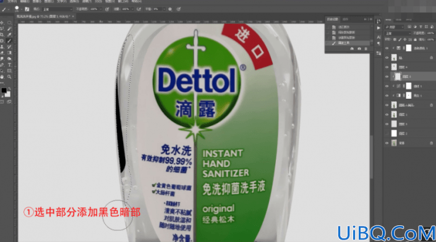
Task: Create new document from current state
Action: pyautogui.click(x=352, y=49)
